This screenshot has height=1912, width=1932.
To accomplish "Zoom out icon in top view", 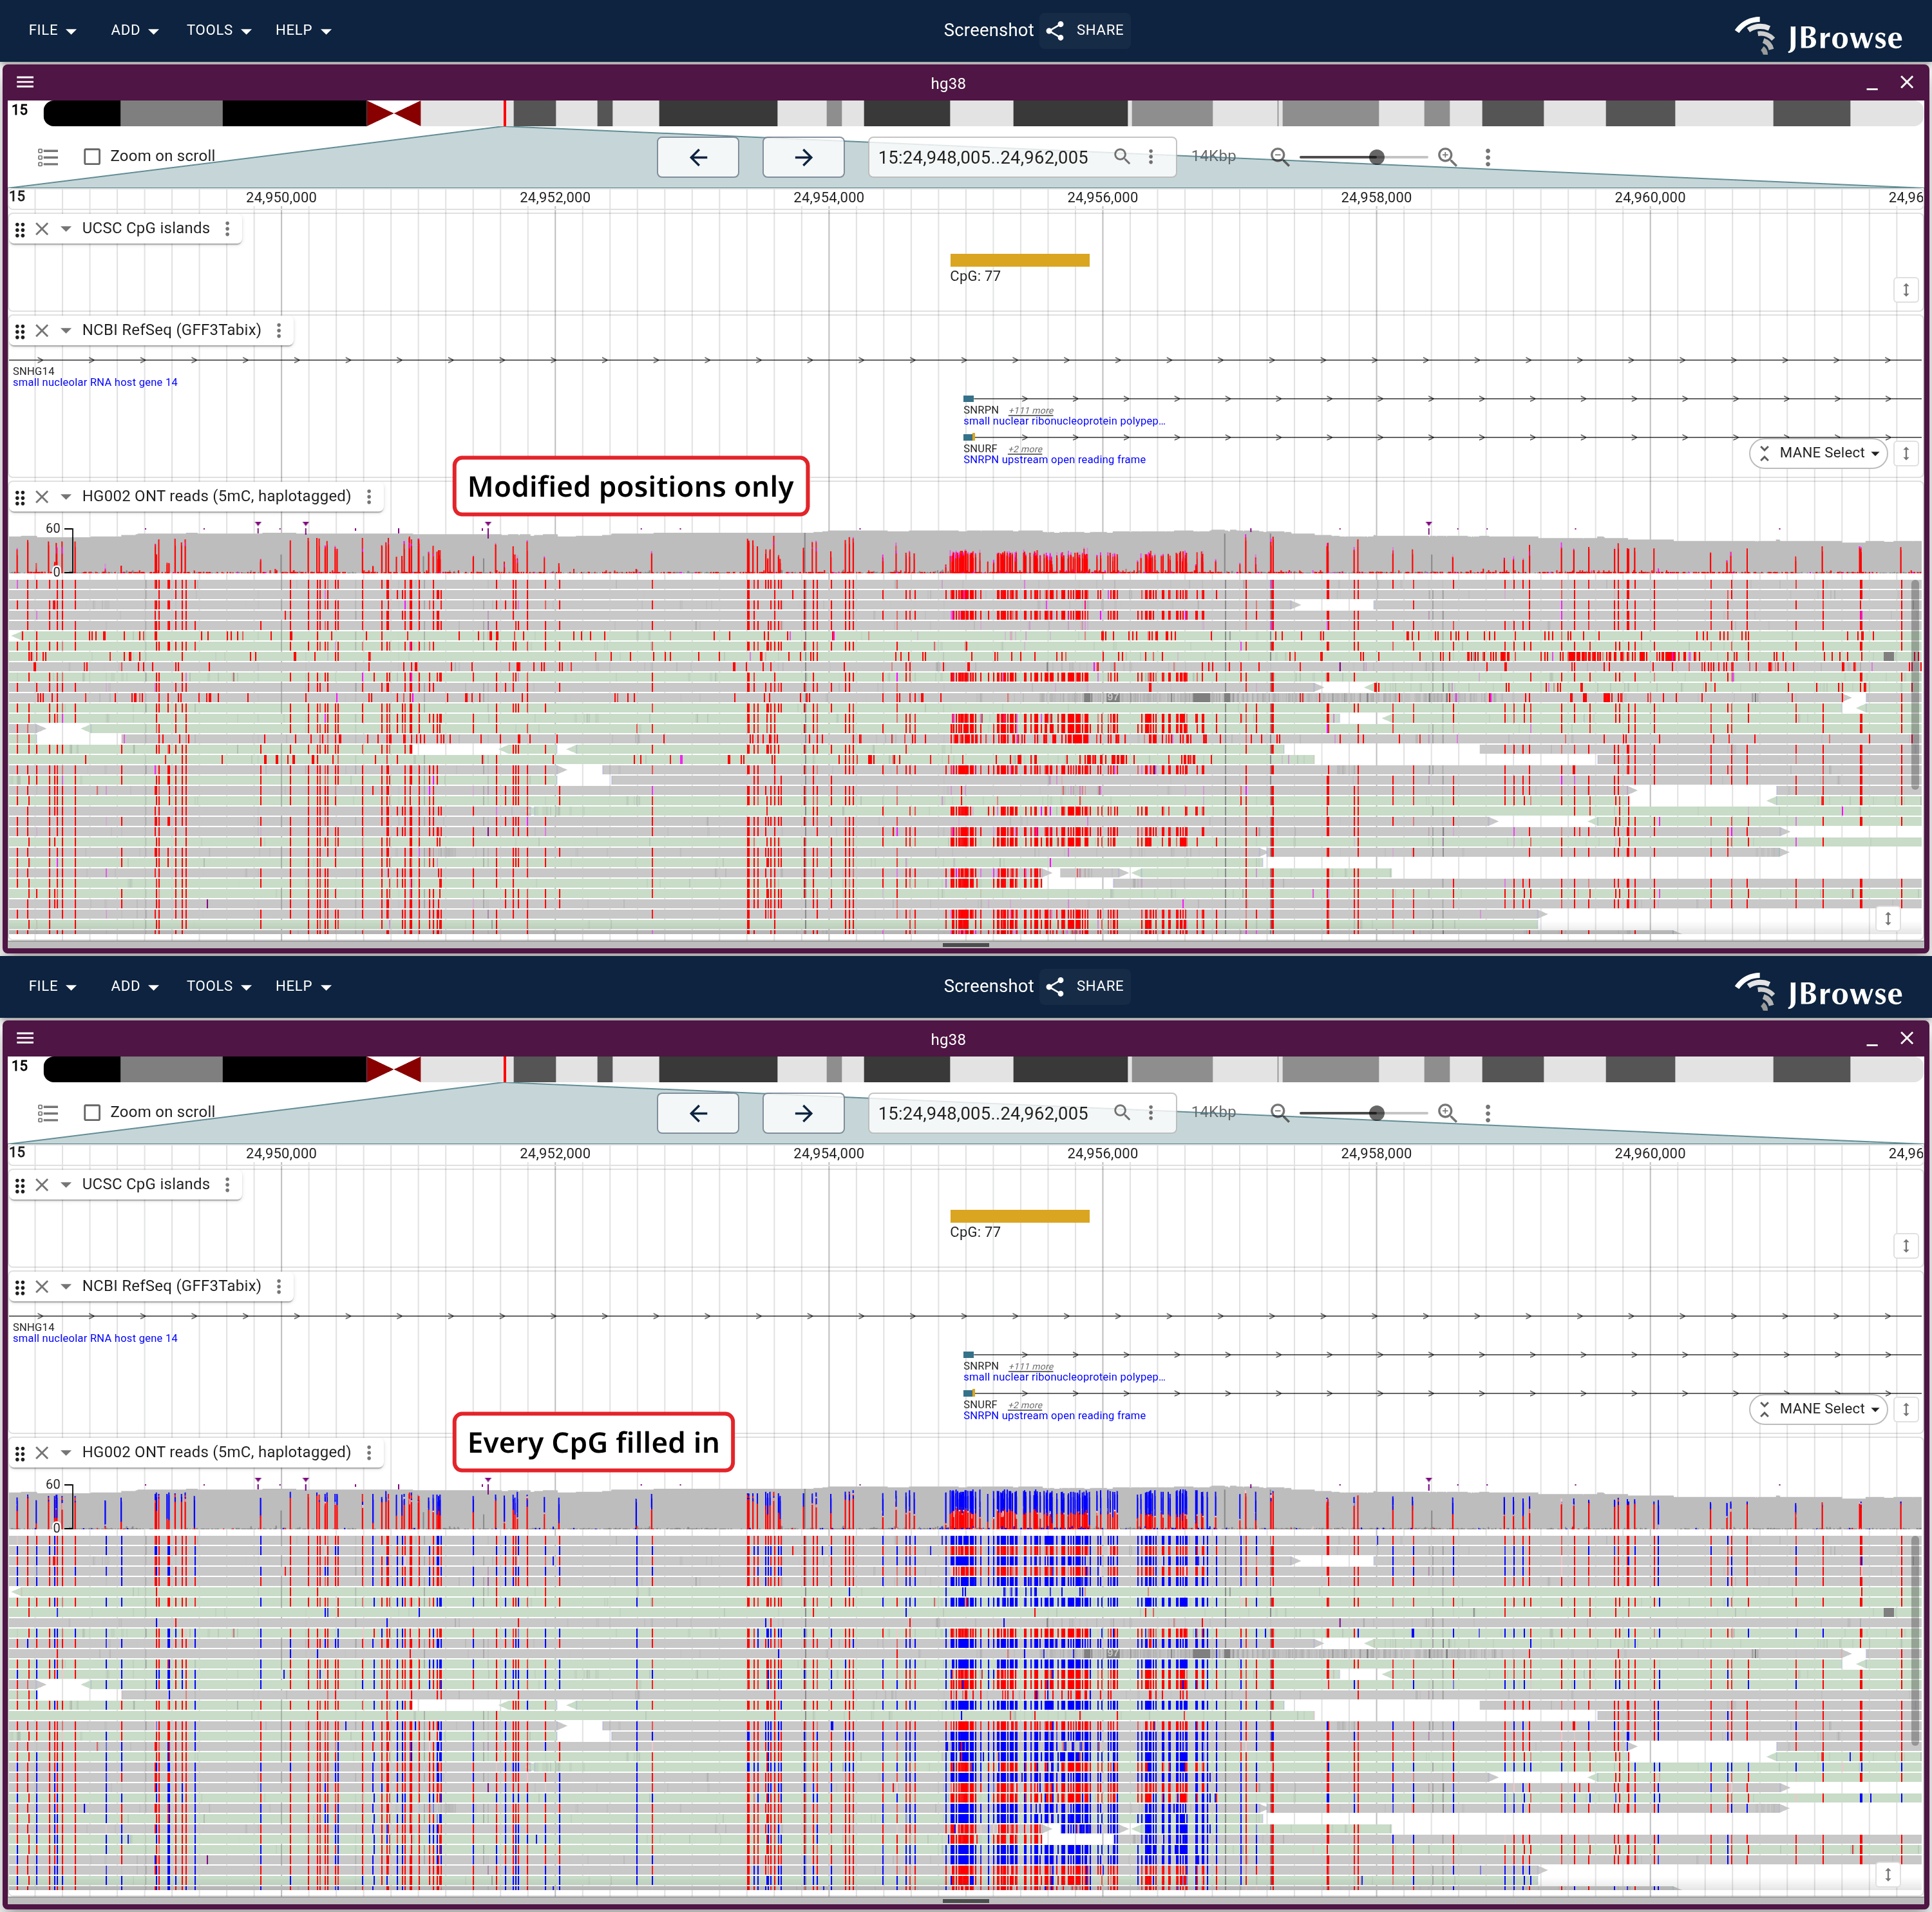I will pos(1279,157).
